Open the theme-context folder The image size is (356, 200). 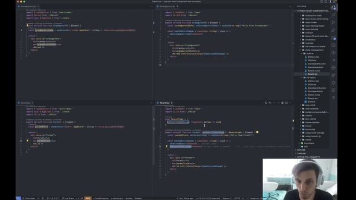click(312, 122)
